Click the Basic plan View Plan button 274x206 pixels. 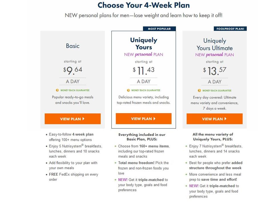72,119
